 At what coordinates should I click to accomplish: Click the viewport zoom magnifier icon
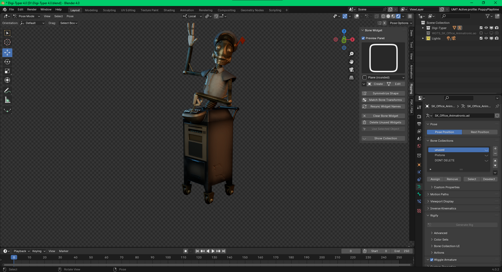click(x=351, y=54)
